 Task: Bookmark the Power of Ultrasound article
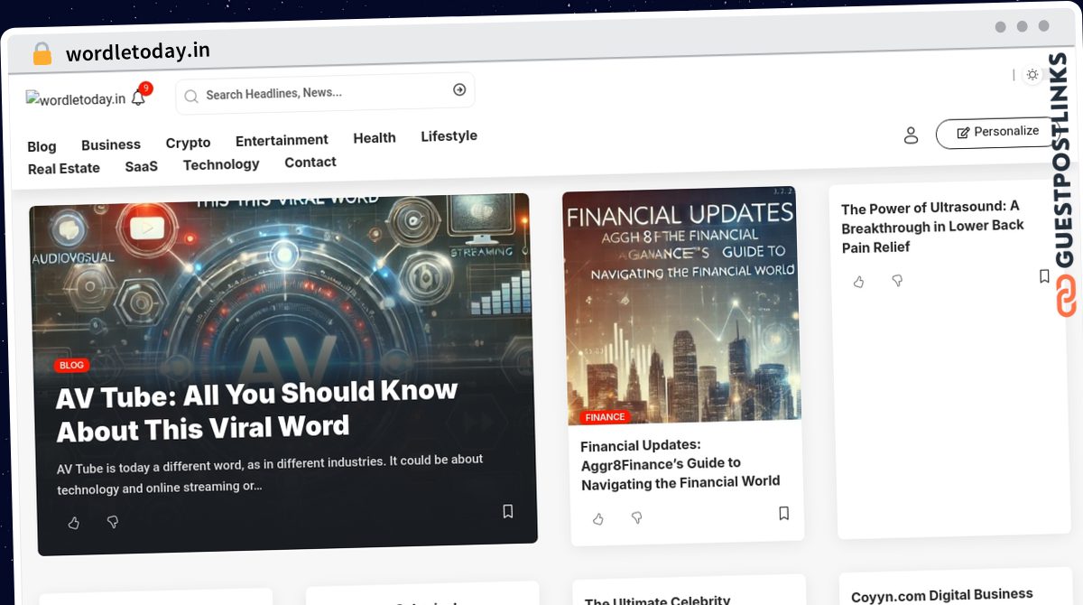tap(1044, 276)
